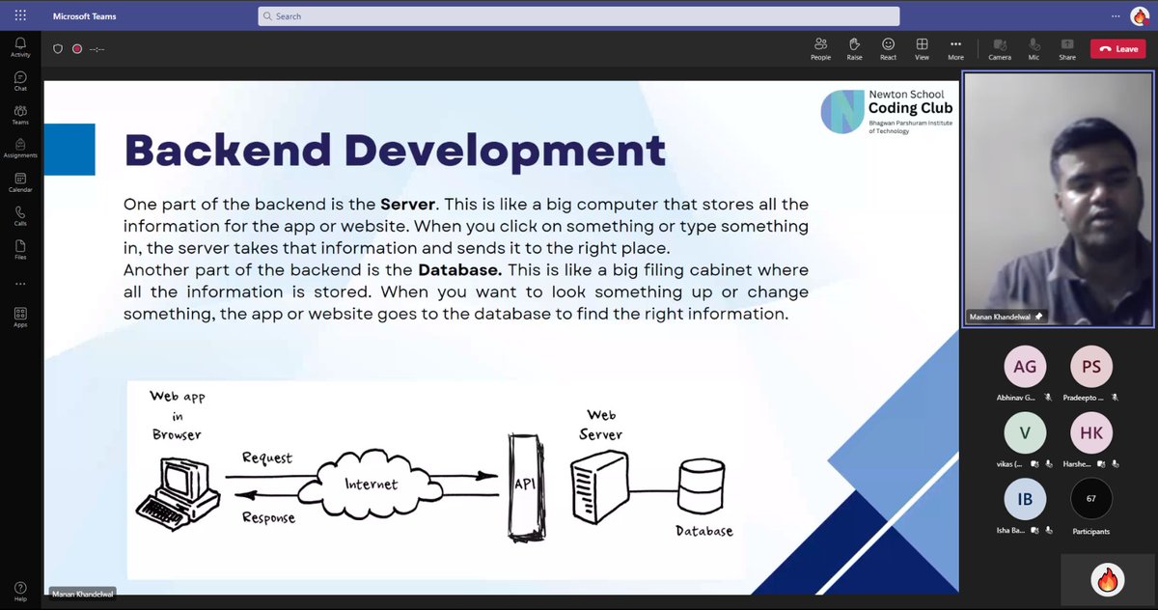Viewport: 1158px width, 610px height.
Task: Select the IB participant avatar
Action: point(1025,499)
